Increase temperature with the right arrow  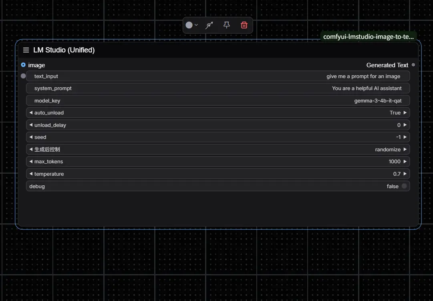tap(405, 174)
